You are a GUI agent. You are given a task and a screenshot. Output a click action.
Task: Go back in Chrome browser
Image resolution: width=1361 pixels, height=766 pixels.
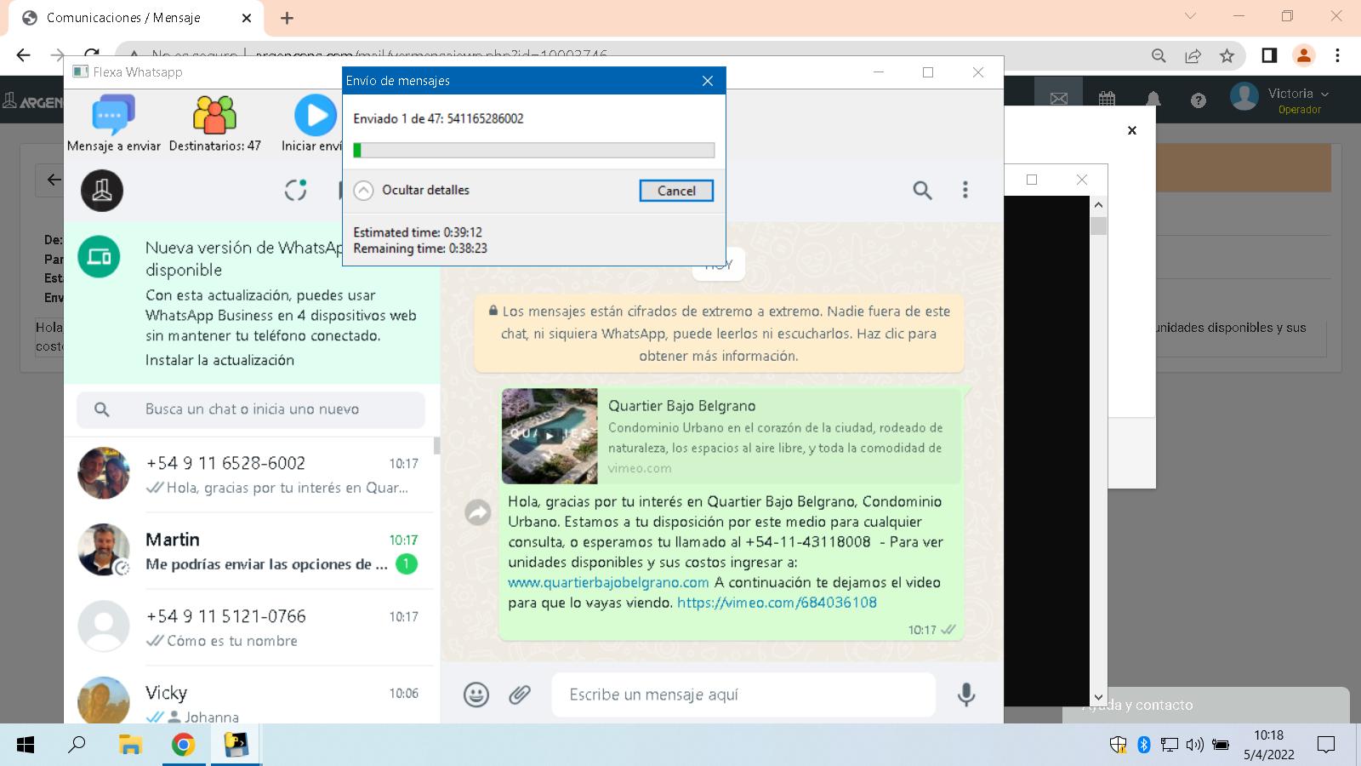pyautogui.click(x=23, y=55)
